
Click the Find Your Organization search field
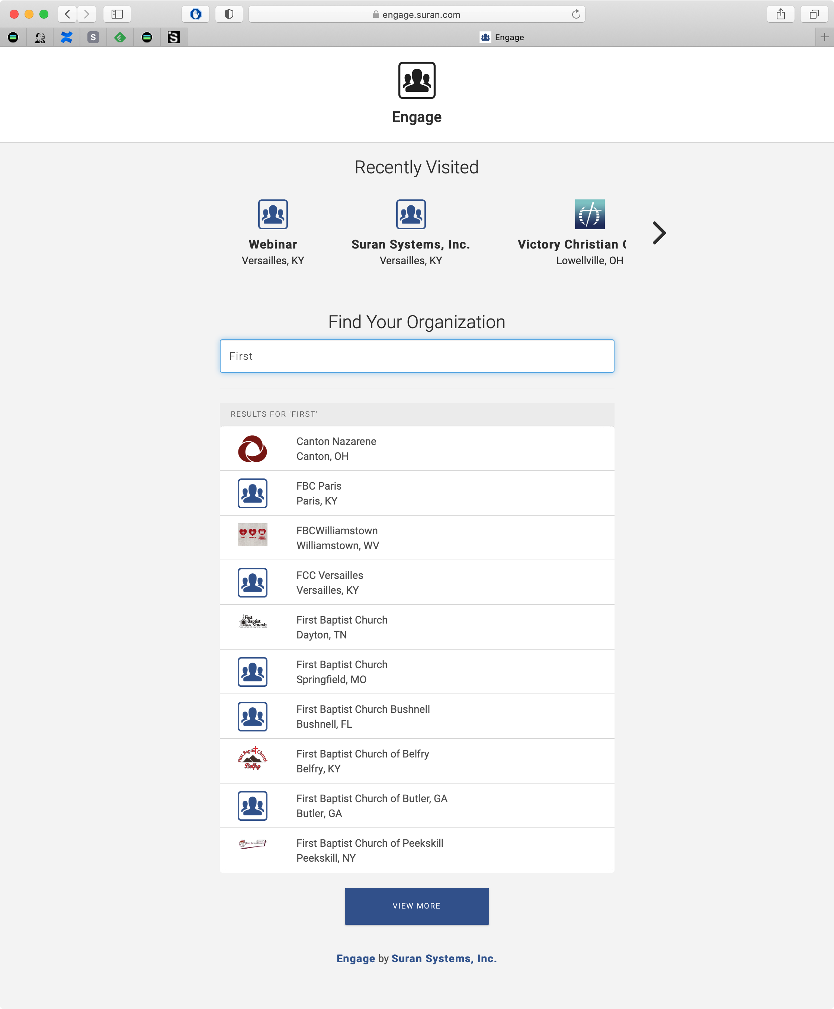[x=417, y=356]
